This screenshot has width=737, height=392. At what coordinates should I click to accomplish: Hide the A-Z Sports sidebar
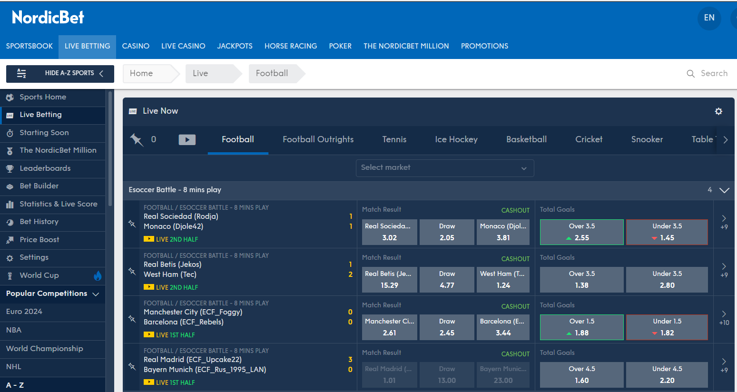point(60,74)
